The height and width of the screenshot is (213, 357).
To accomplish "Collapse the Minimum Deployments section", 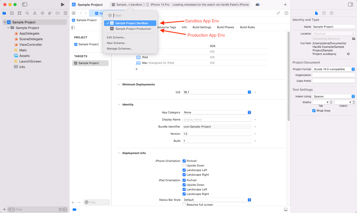I will tap(119, 84).
